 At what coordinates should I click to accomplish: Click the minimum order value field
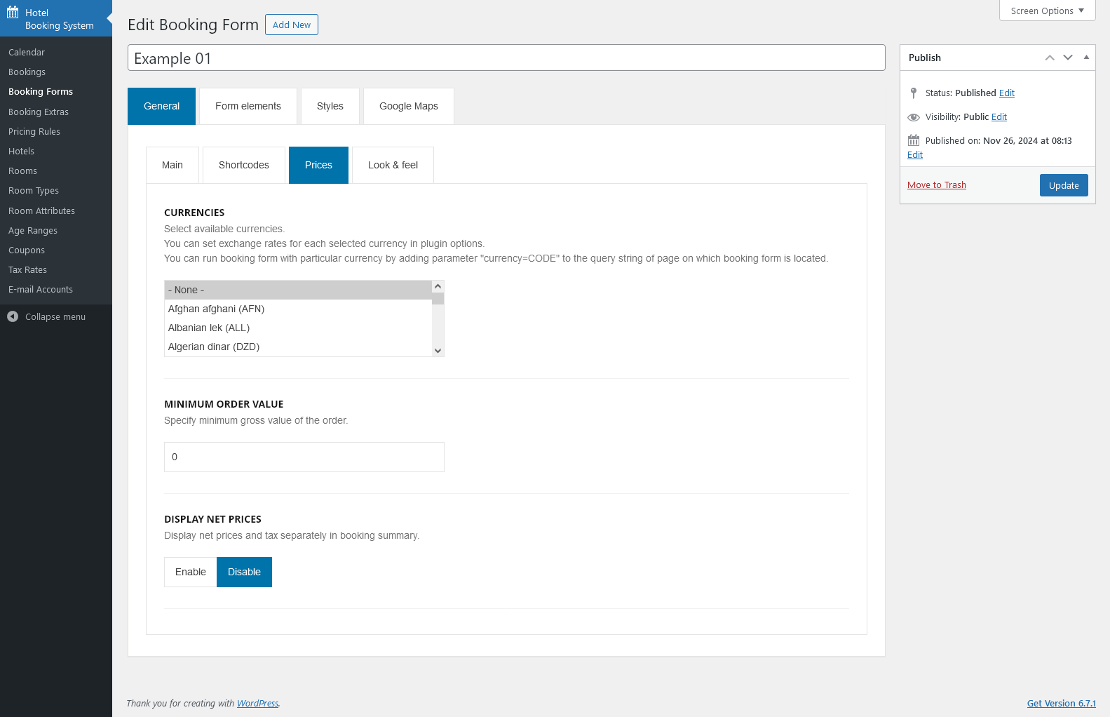tap(304, 457)
